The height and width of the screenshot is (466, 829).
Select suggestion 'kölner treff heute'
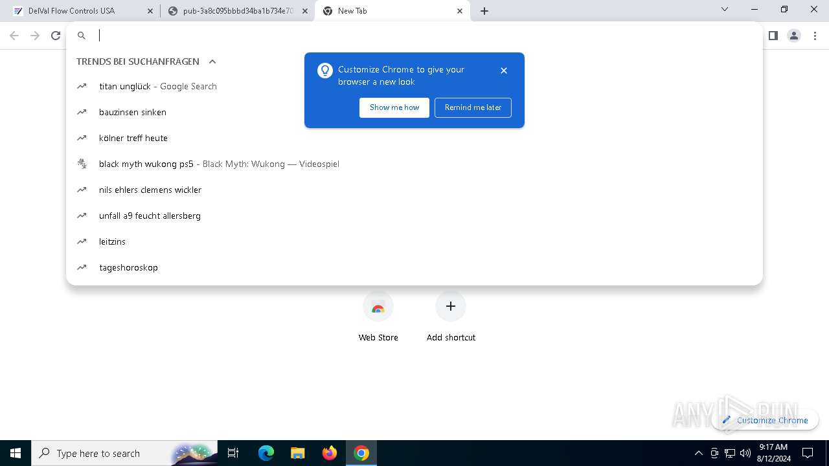tap(414, 138)
